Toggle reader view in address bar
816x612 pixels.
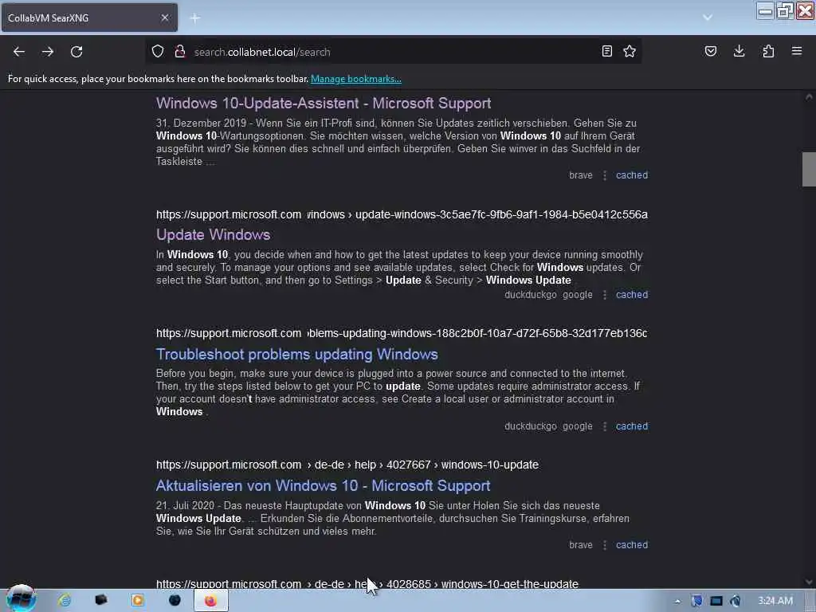606,51
